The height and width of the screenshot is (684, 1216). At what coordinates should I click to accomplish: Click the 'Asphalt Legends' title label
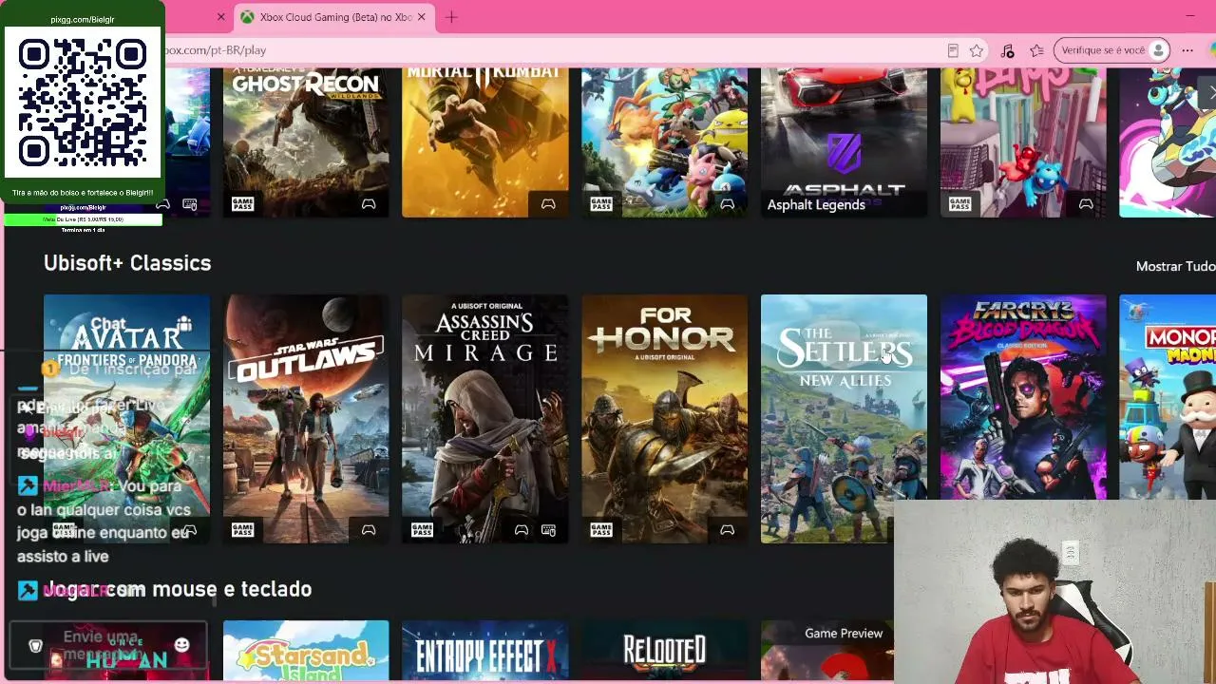pyautogui.click(x=816, y=204)
